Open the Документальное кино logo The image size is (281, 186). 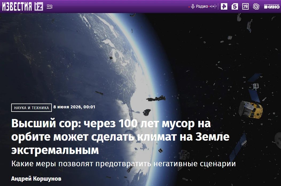[272, 6]
